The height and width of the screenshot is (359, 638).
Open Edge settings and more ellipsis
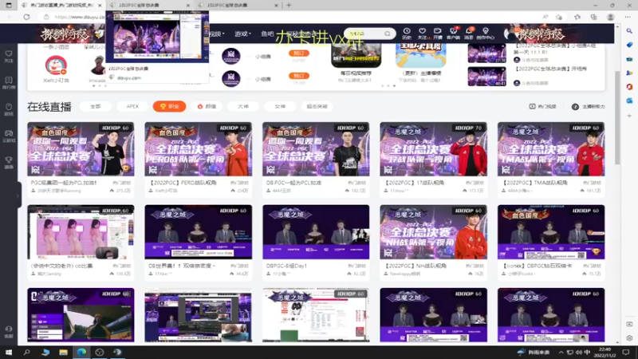pos(628,17)
